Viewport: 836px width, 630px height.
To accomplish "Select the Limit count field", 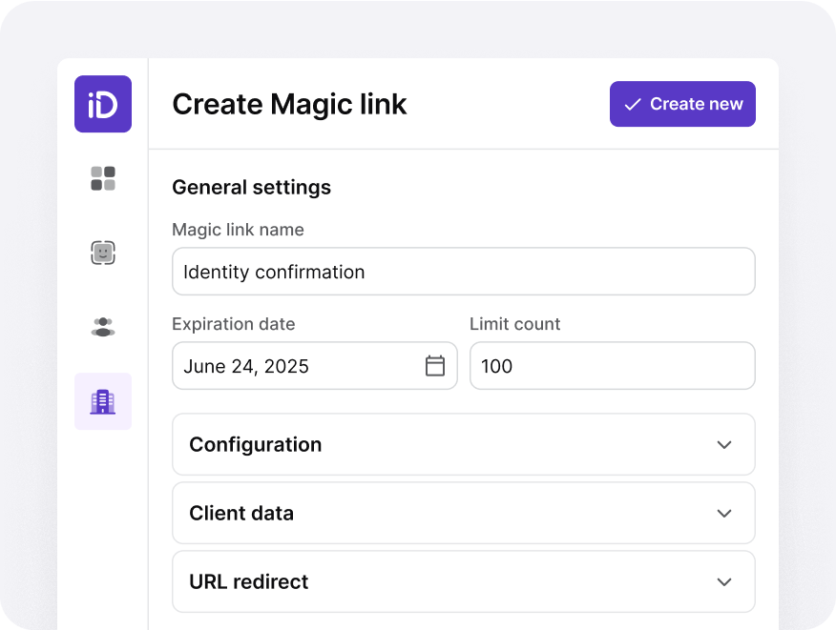I will 612,365.
